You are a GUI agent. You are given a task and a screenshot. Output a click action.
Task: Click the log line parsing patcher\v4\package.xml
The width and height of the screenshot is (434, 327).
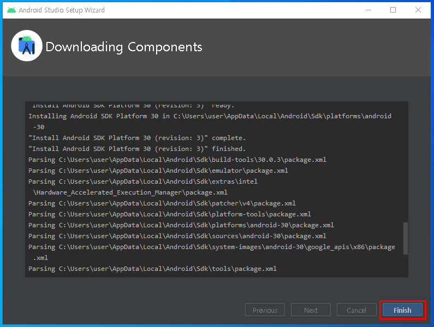(162, 203)
